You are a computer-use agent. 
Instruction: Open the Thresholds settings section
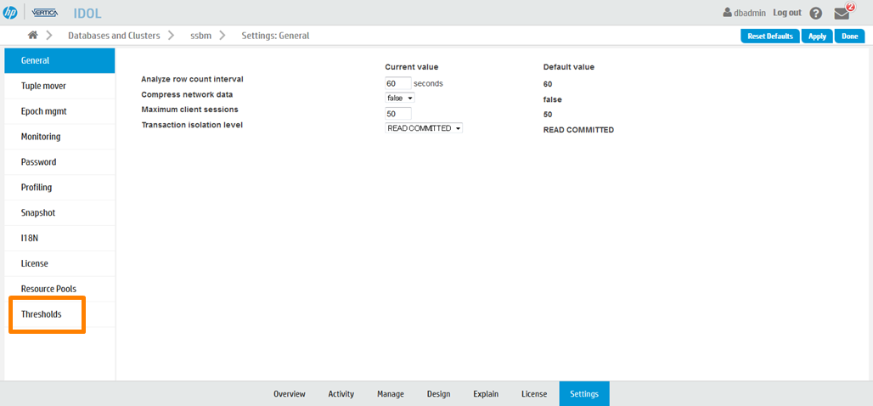41,314
